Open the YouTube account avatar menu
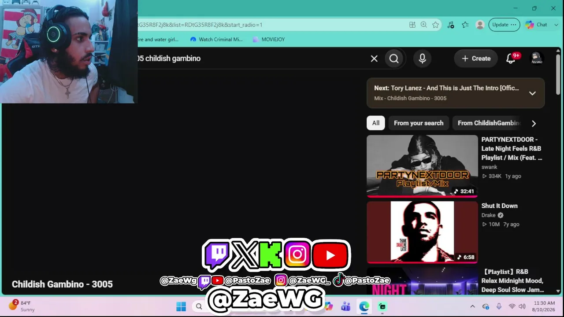 point(536,59)
